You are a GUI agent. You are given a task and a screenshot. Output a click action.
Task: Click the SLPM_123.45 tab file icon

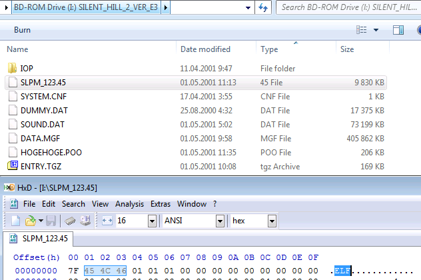(x=13, y=239)
